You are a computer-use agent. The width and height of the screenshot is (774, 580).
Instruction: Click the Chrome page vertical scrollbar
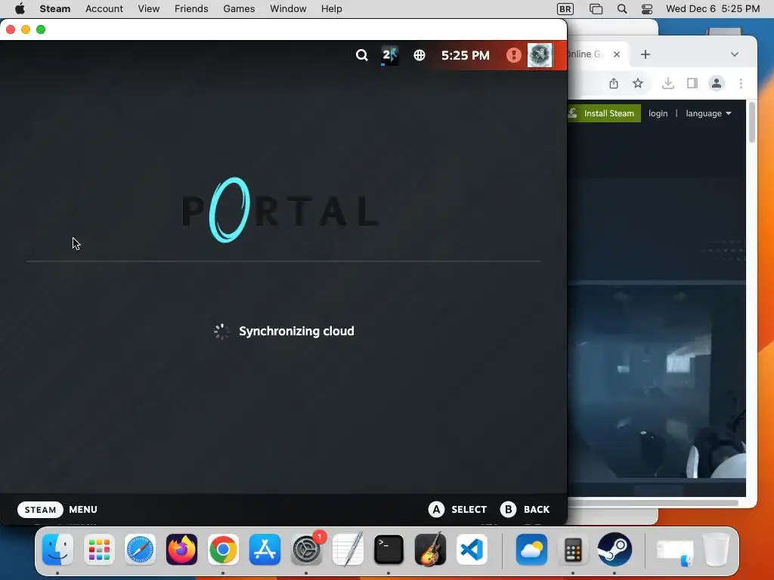tap(752, 122)
